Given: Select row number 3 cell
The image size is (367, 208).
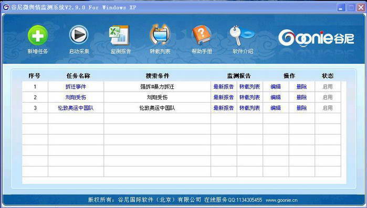Looking at the screenshot, I should pos(35,108).
